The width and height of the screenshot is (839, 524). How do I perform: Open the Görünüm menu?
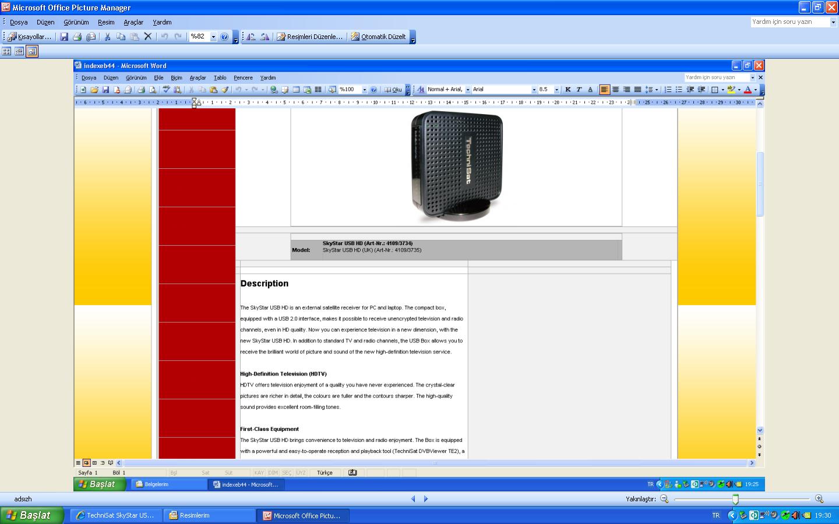click(x=76, y=22)
